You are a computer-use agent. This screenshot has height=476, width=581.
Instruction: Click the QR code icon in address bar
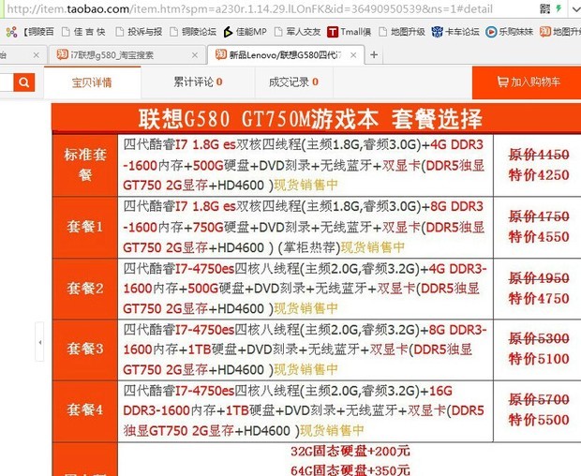pyautogui.click(x=544, y=8)
